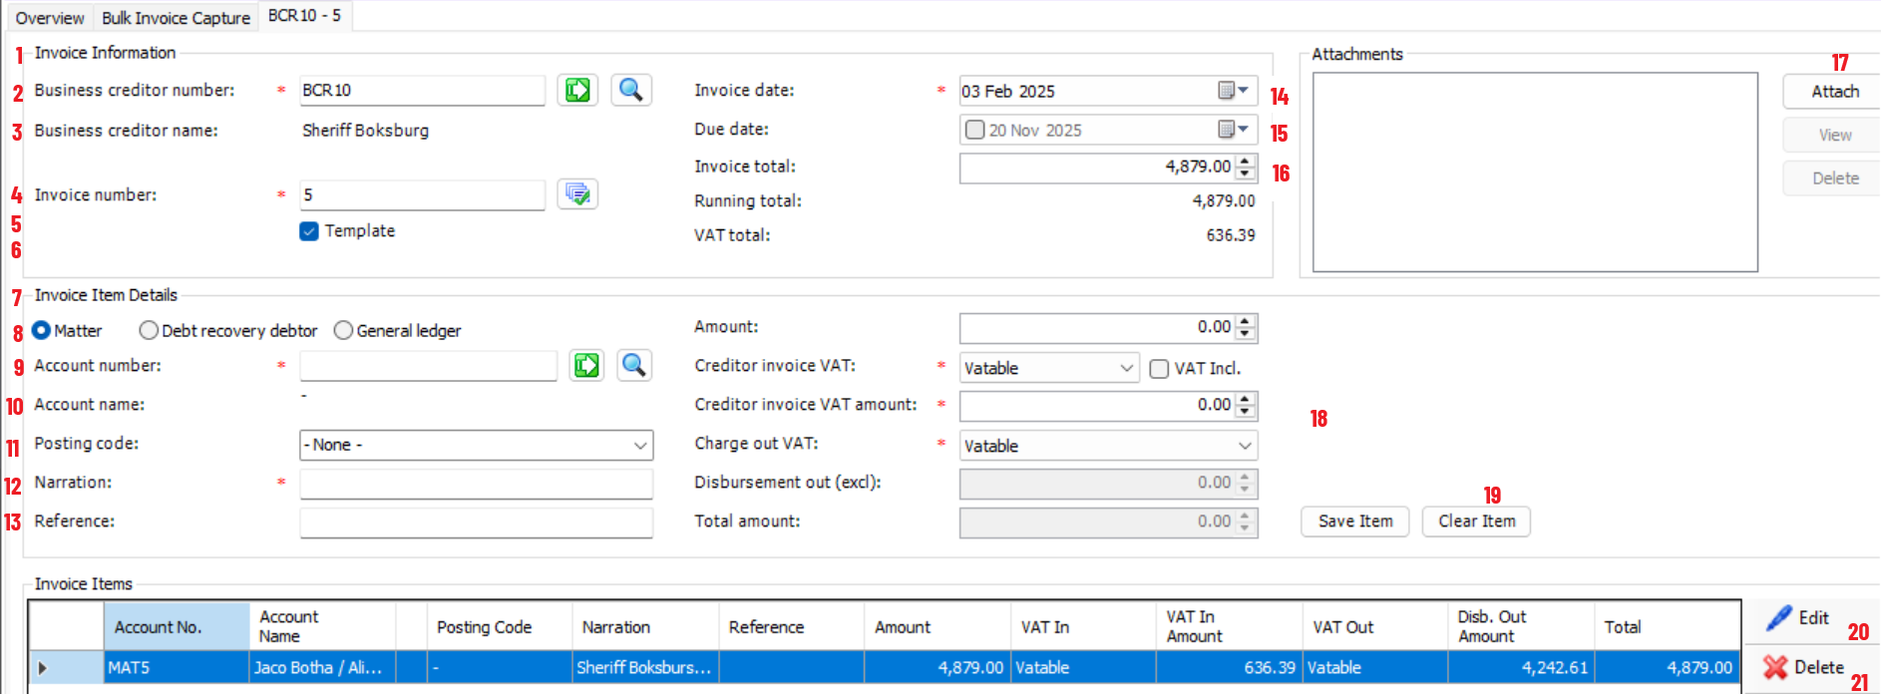Click the VAT In Amount column header
This screenshot has width=1881, height=694.
(x=1229, y=626)
